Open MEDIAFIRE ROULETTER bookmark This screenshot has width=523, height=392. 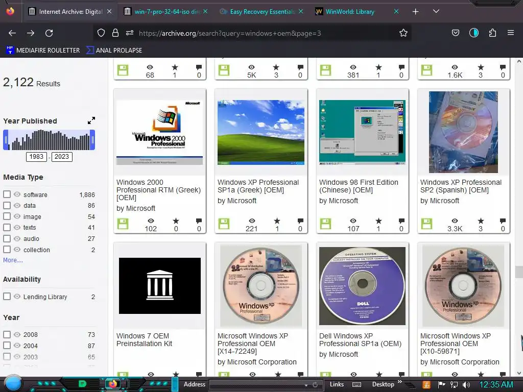(43, 51)
